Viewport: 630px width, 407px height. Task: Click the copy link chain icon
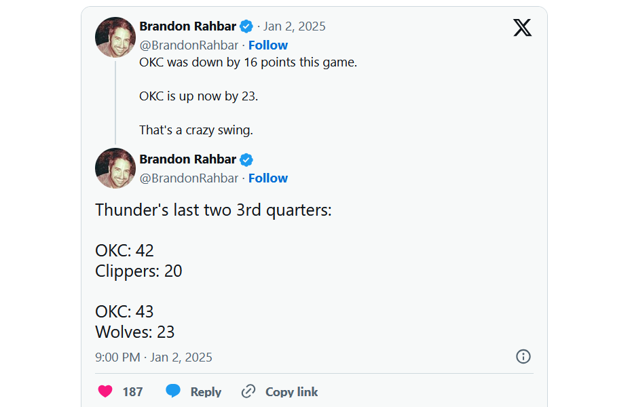point(248,391)
